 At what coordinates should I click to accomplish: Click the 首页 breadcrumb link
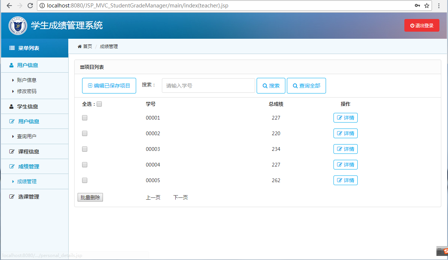[x=87, y=46]
